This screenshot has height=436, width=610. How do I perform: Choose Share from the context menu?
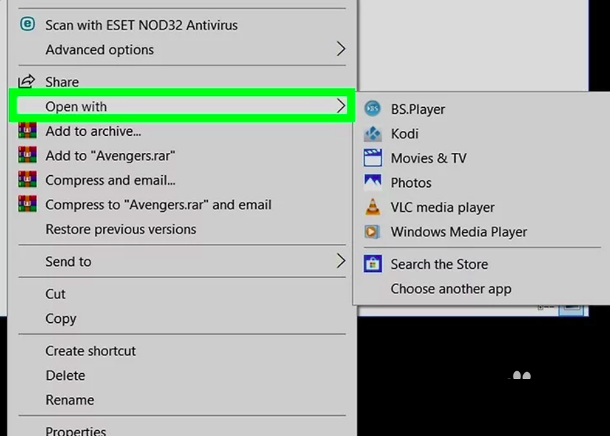[182, 82]
